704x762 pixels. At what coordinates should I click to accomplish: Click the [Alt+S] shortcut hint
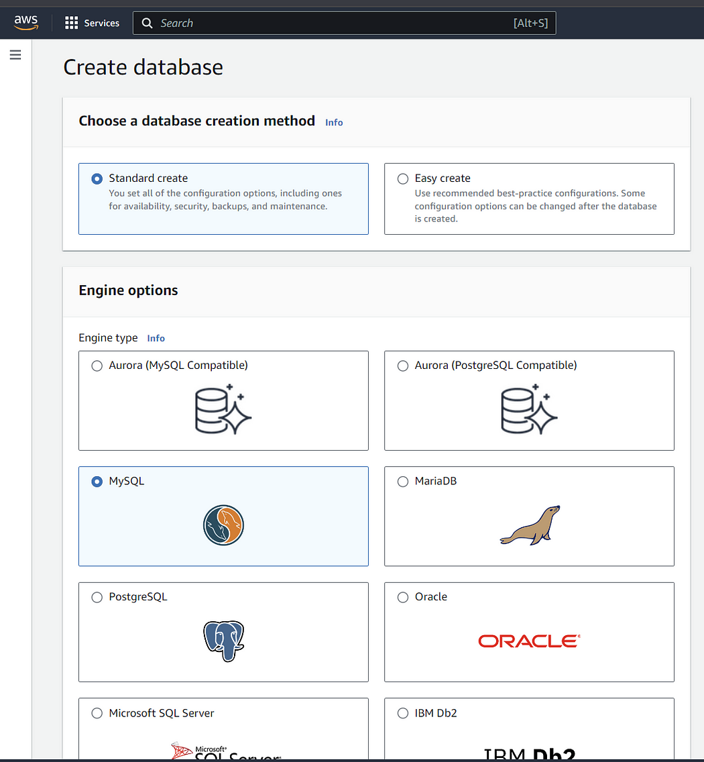[530, 23]
